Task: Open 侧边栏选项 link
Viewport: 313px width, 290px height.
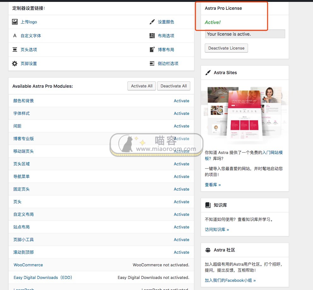Action: (x=168, y=63)
